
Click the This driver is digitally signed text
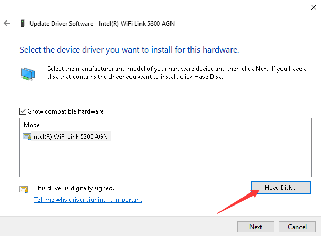pos(74,188)
